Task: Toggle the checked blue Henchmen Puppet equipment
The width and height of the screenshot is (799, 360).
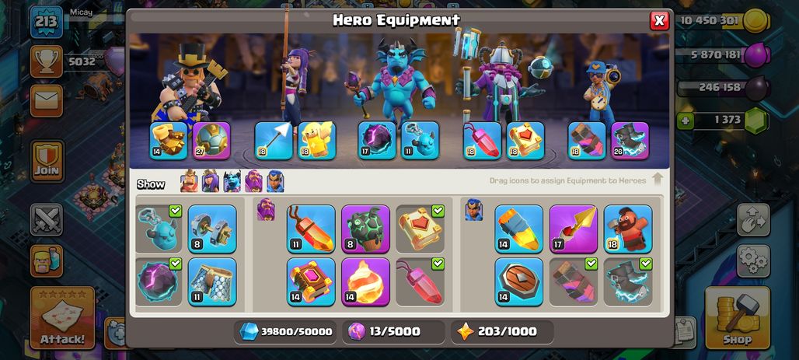Action: (x=159, y=229)
